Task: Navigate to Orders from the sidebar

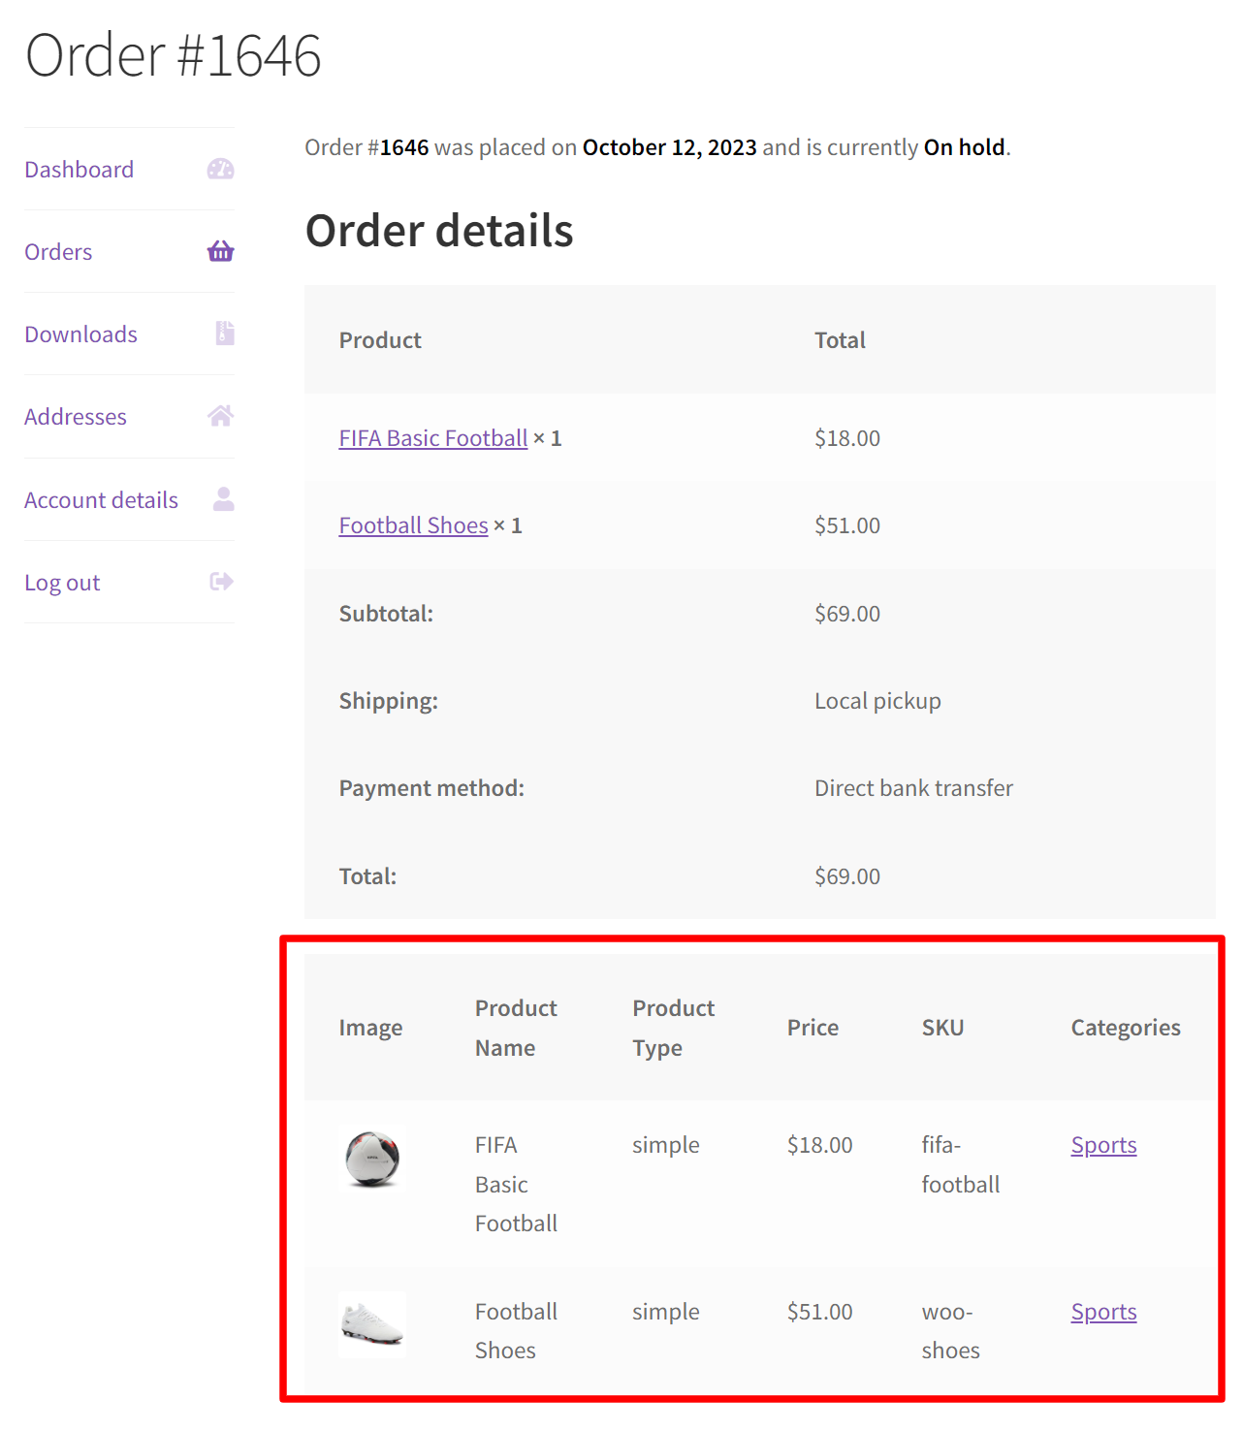Action: coord(57,251)
